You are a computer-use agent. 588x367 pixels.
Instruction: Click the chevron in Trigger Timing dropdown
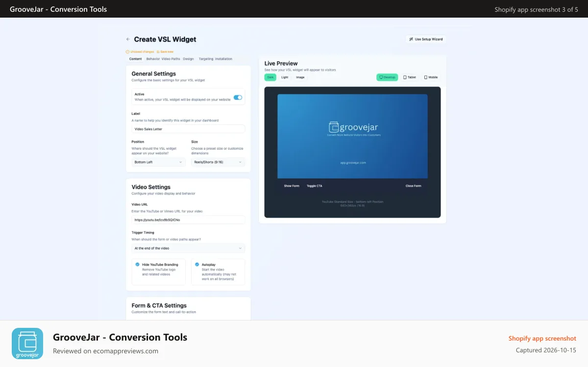(x=240, y=248)
